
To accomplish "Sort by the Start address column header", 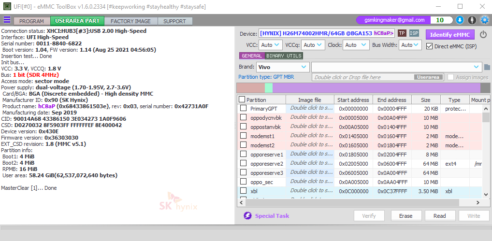I will click(353, 100).
